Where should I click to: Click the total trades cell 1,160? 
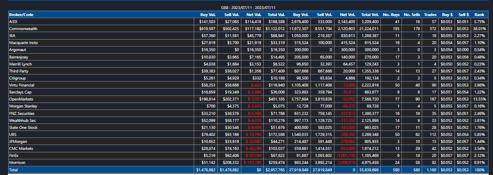click(x=431, y=170)
